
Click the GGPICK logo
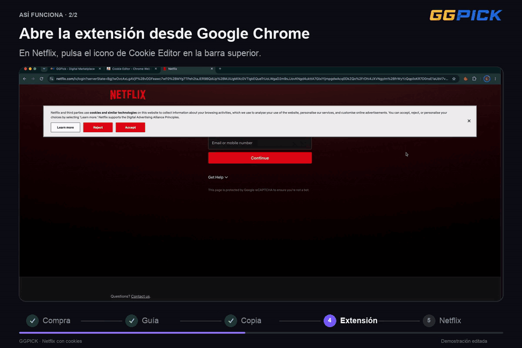[x=465, y=15]
